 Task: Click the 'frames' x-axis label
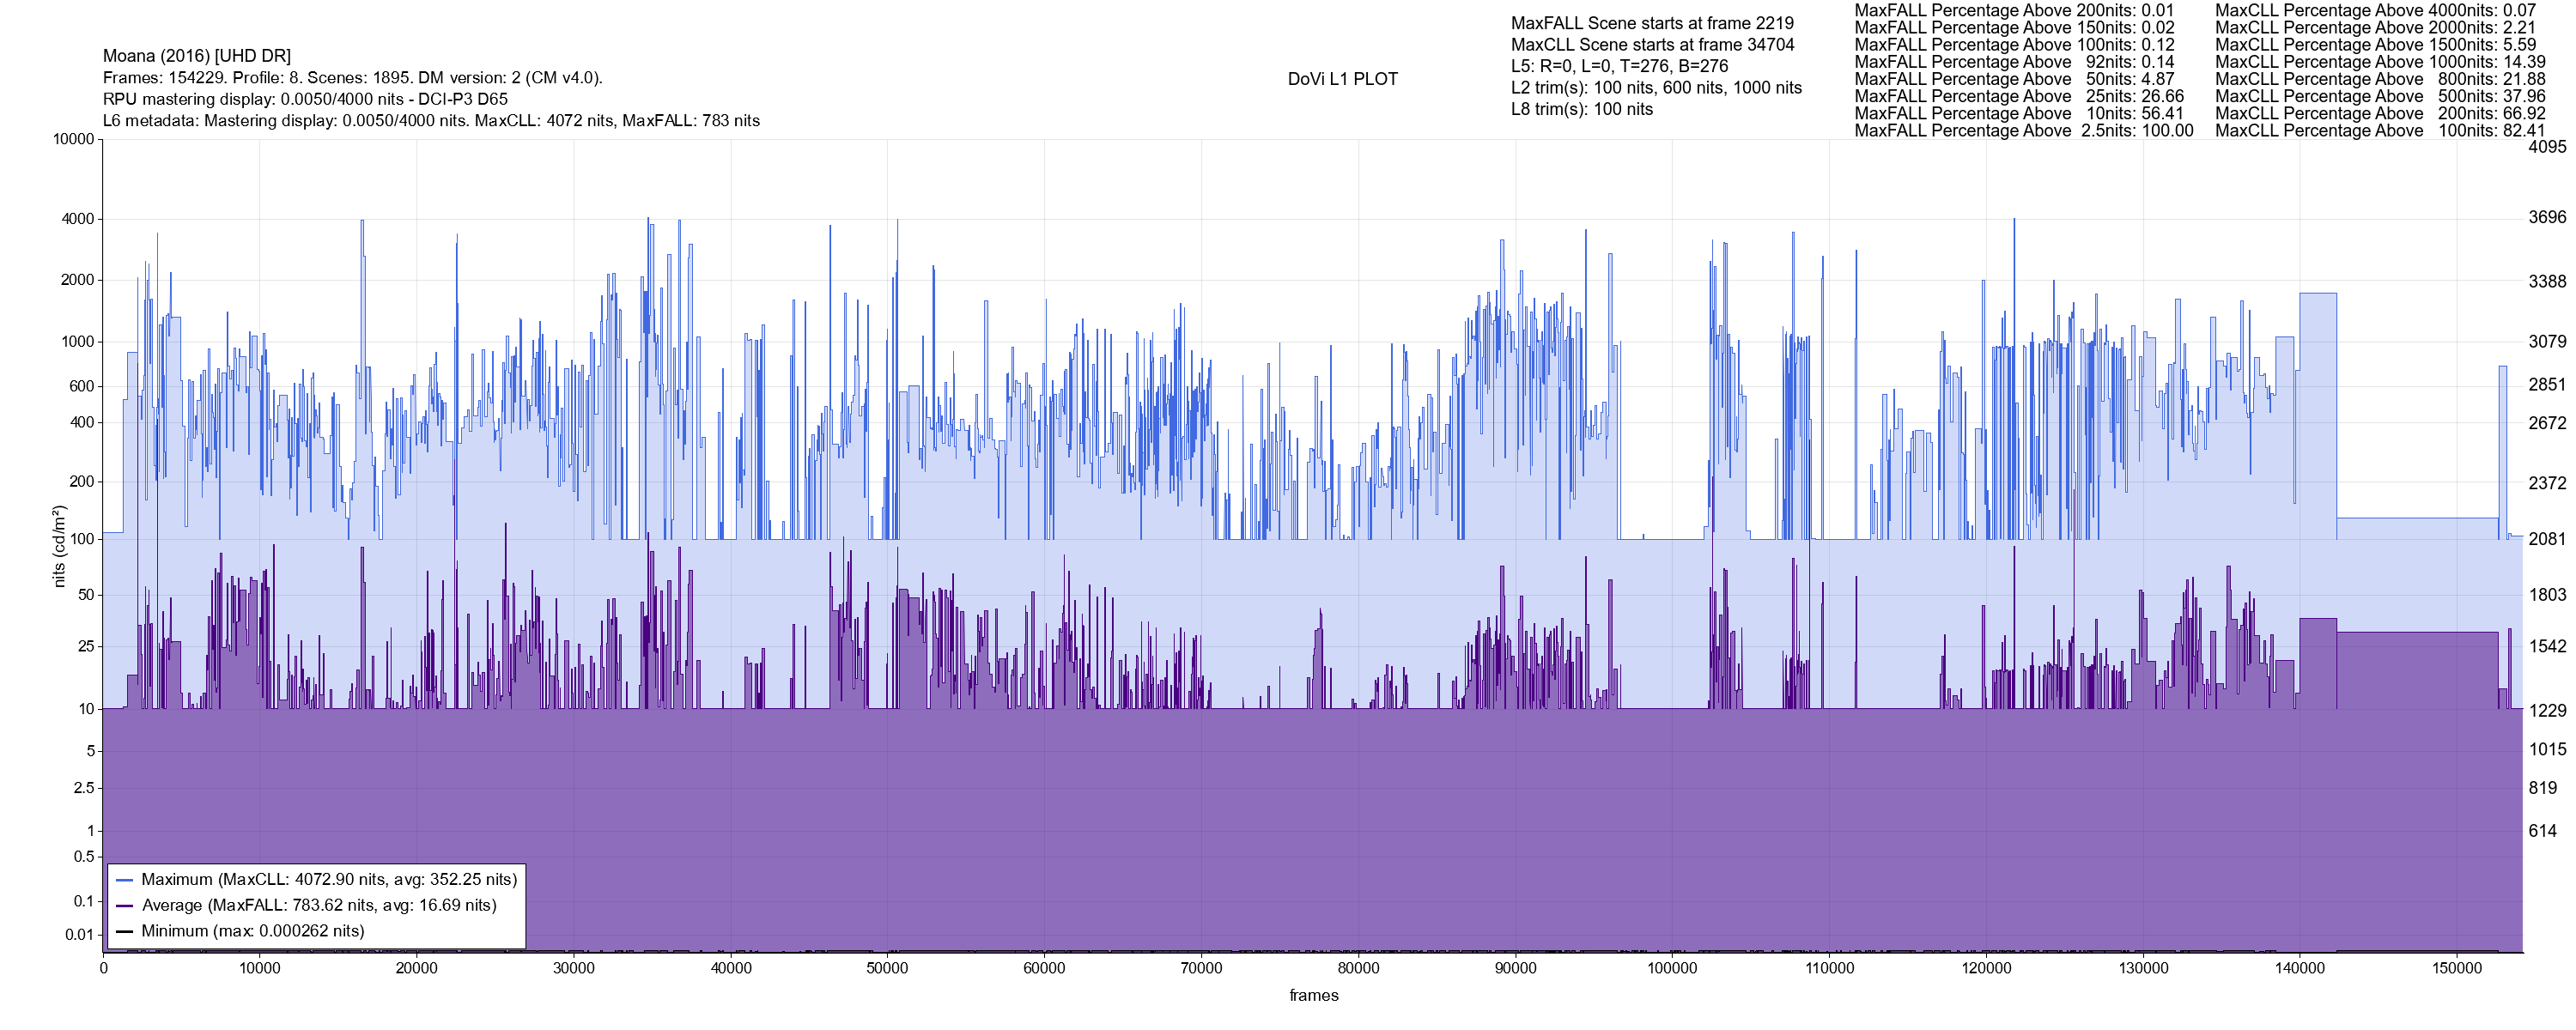[1313, 996]
